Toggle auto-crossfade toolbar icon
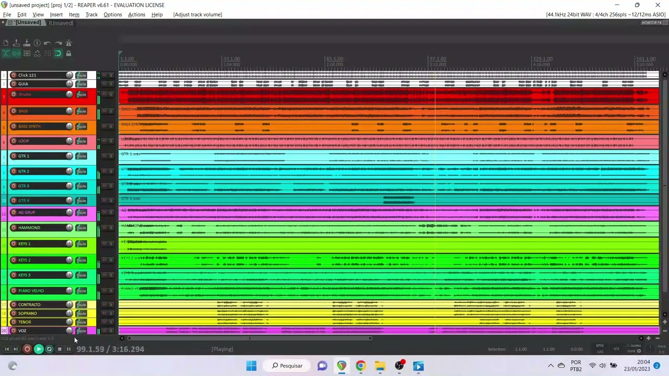Viewport: 669px width, 376px height. (6, 53)
